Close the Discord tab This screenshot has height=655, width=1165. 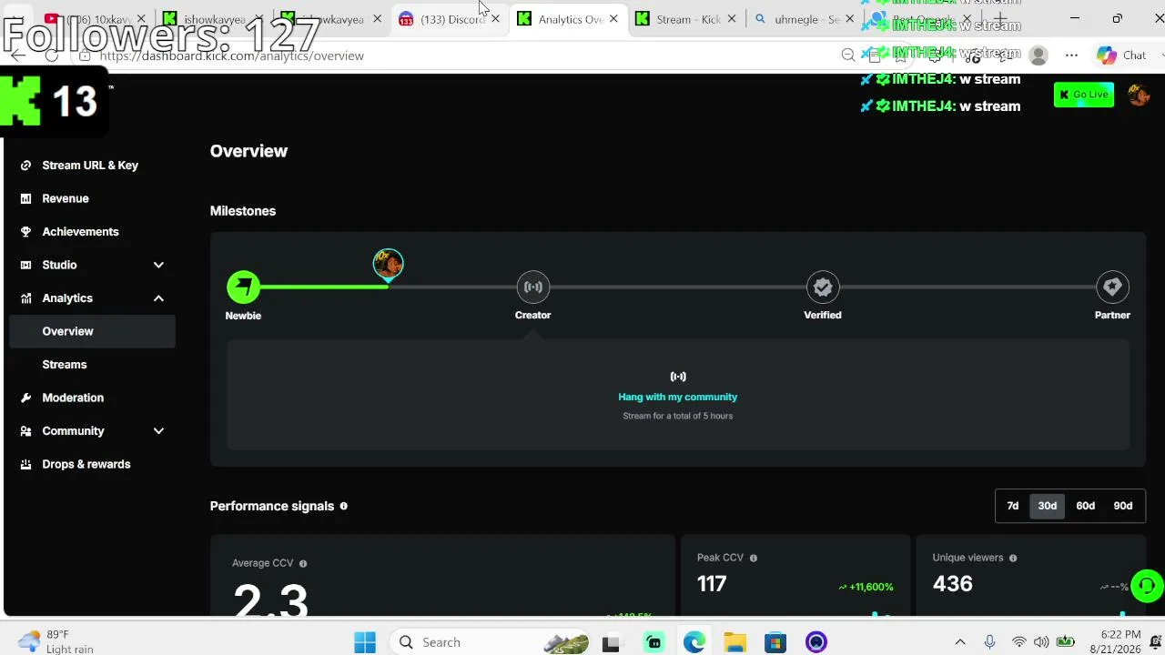click(495, 19)
